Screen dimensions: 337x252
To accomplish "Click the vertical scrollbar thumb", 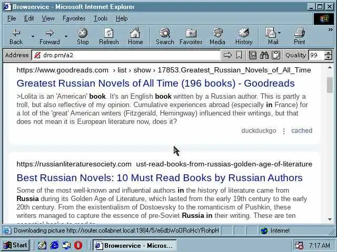I will [x=330, y=85].
